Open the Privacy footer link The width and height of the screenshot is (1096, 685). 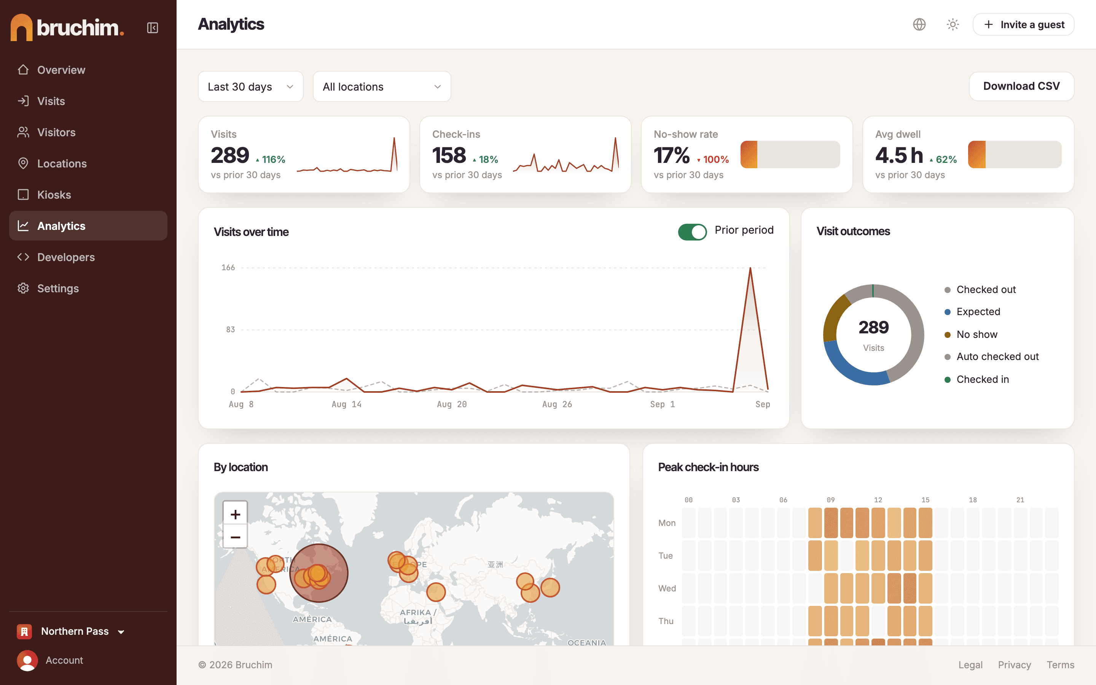1014,664
